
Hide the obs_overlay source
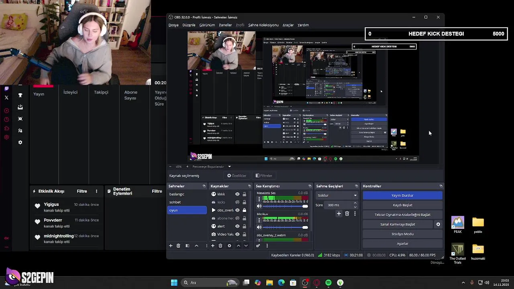click(237, 210)
